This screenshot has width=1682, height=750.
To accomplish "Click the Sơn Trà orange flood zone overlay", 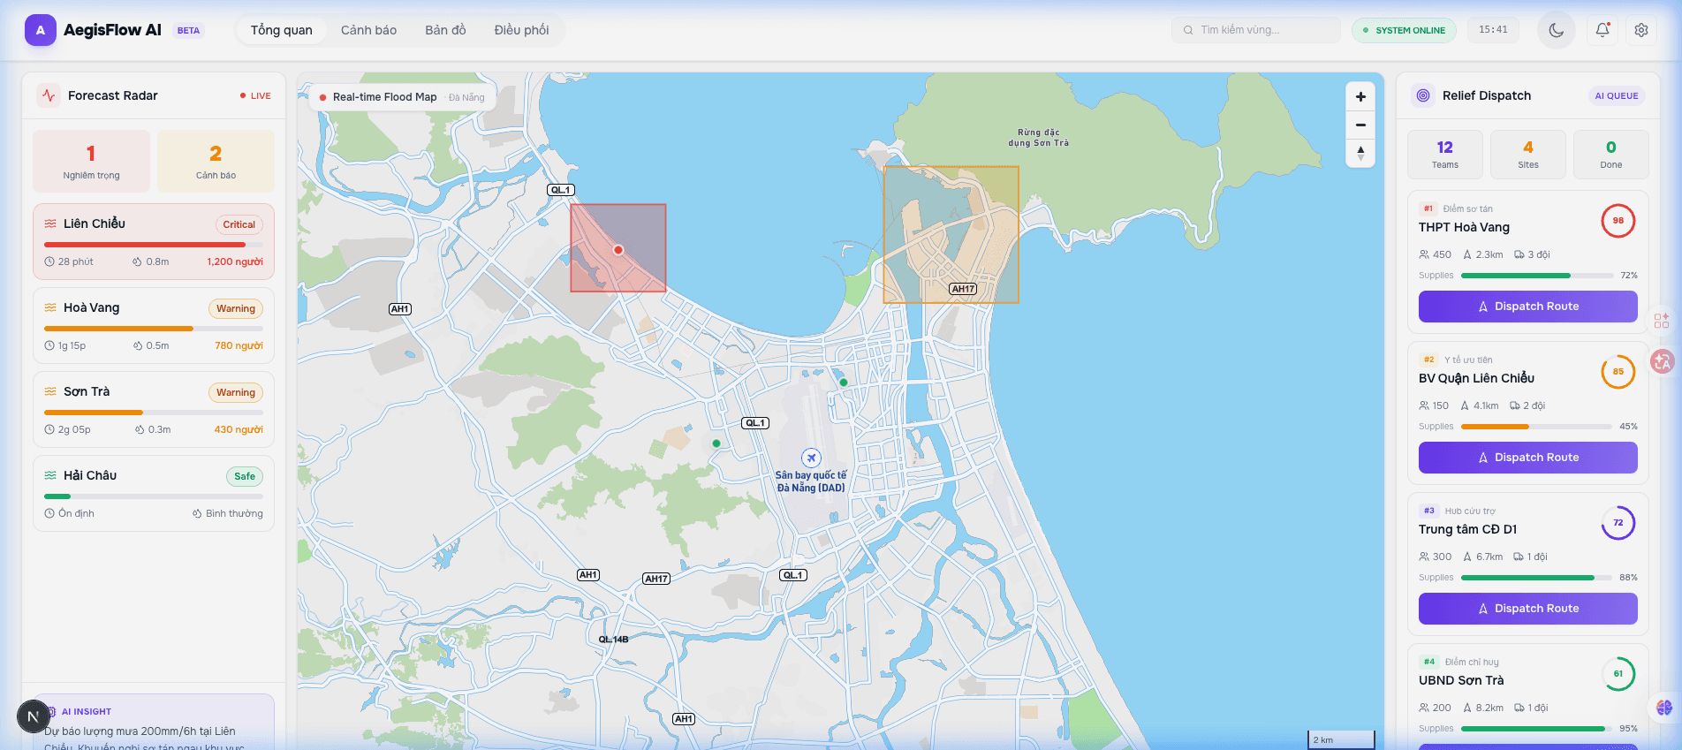I will 951,234.
